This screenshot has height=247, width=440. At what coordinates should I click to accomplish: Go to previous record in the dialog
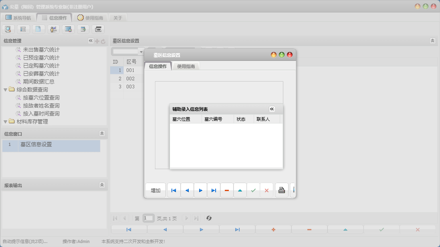pyautogui.click(x=187, y=191)
